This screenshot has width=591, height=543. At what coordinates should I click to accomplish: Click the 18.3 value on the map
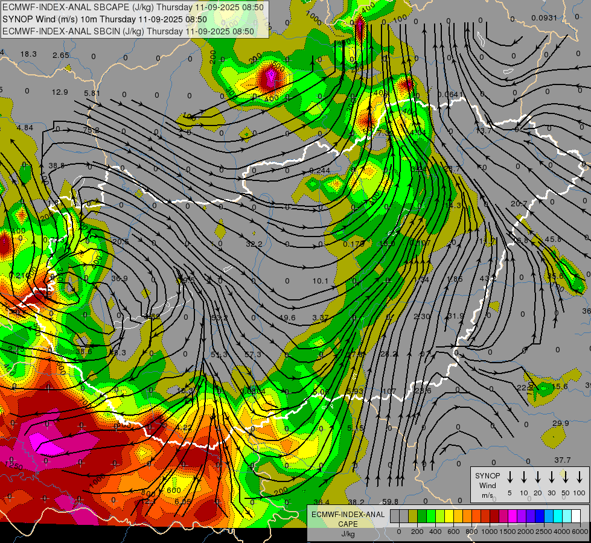coord(28,54)
